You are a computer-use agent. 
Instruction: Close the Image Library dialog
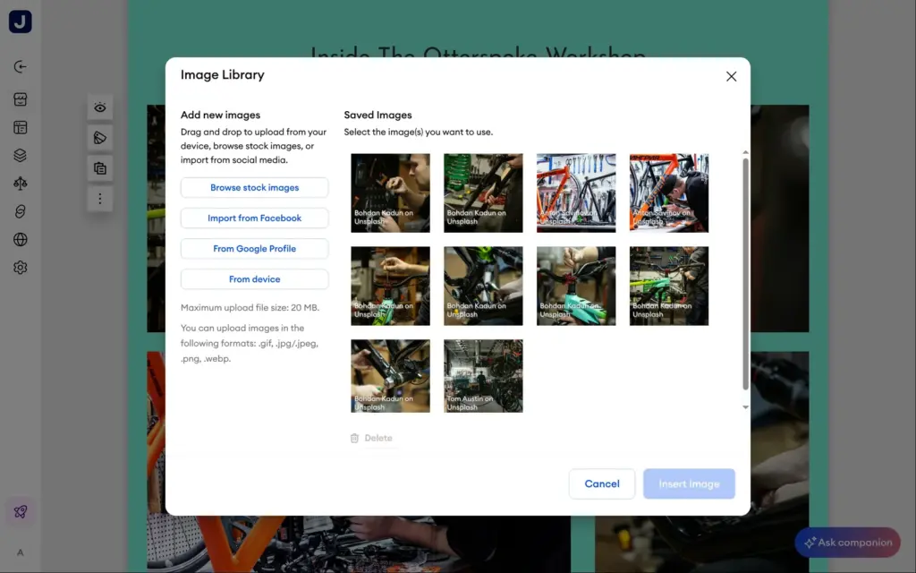coord(731,77)
